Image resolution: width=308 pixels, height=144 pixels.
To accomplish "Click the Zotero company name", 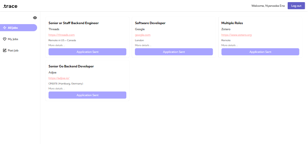I will (226, 29).
